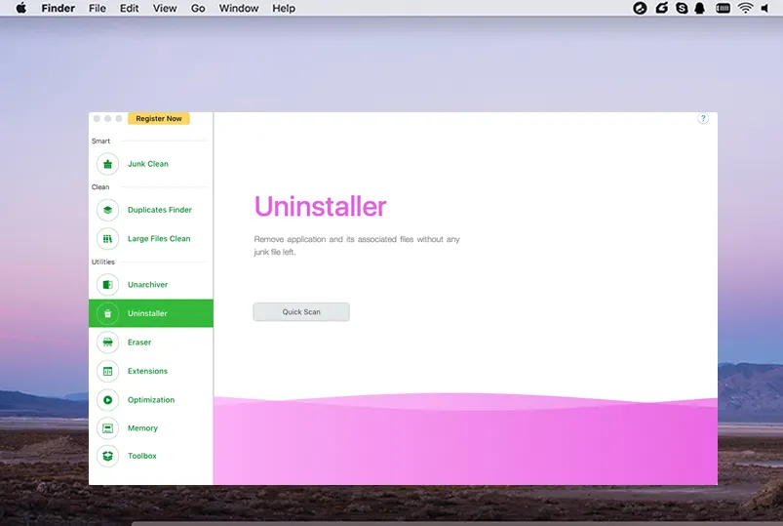Select the Large Files Clean icon

tap(107, 238)
